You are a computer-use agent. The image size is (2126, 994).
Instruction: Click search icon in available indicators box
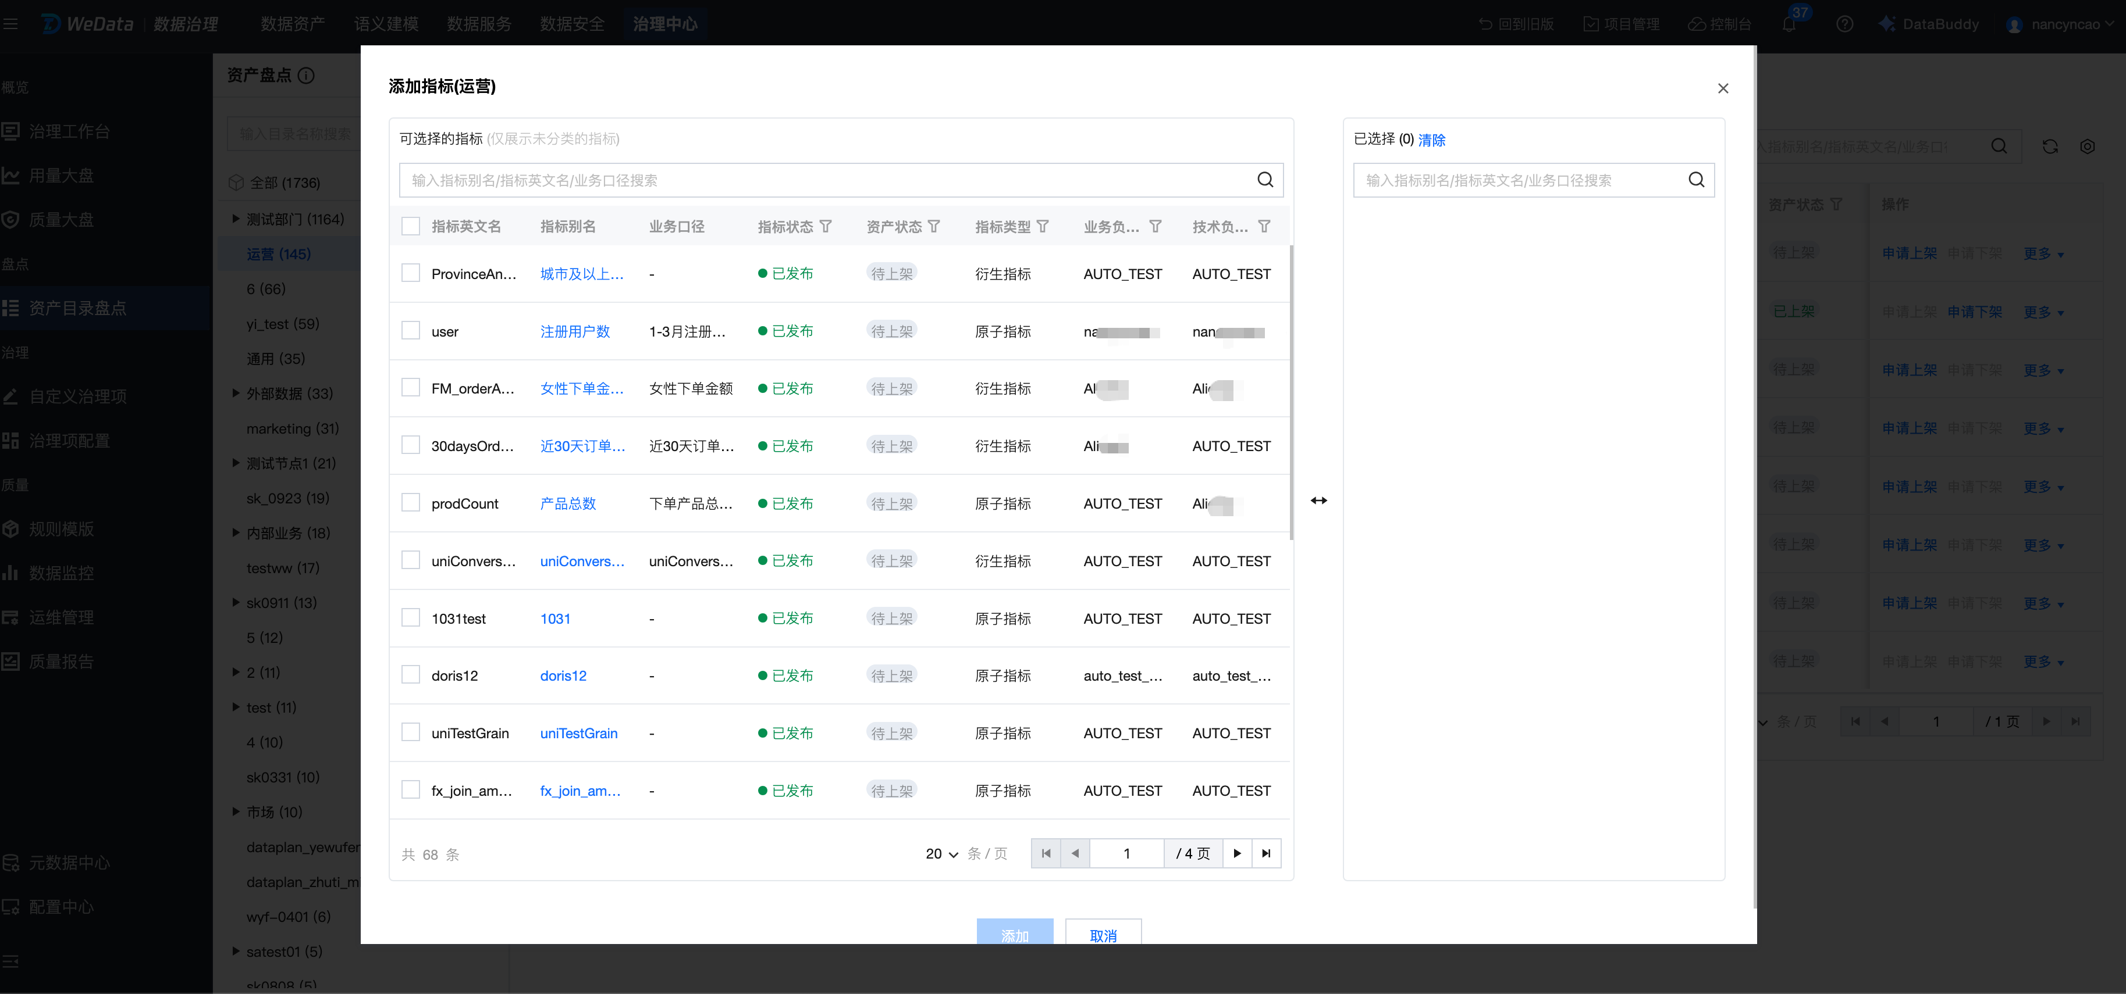point(1264,180)
